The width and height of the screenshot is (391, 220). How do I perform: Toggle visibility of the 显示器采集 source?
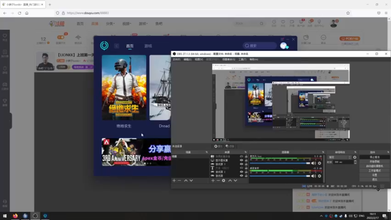[x=241, y=160]
